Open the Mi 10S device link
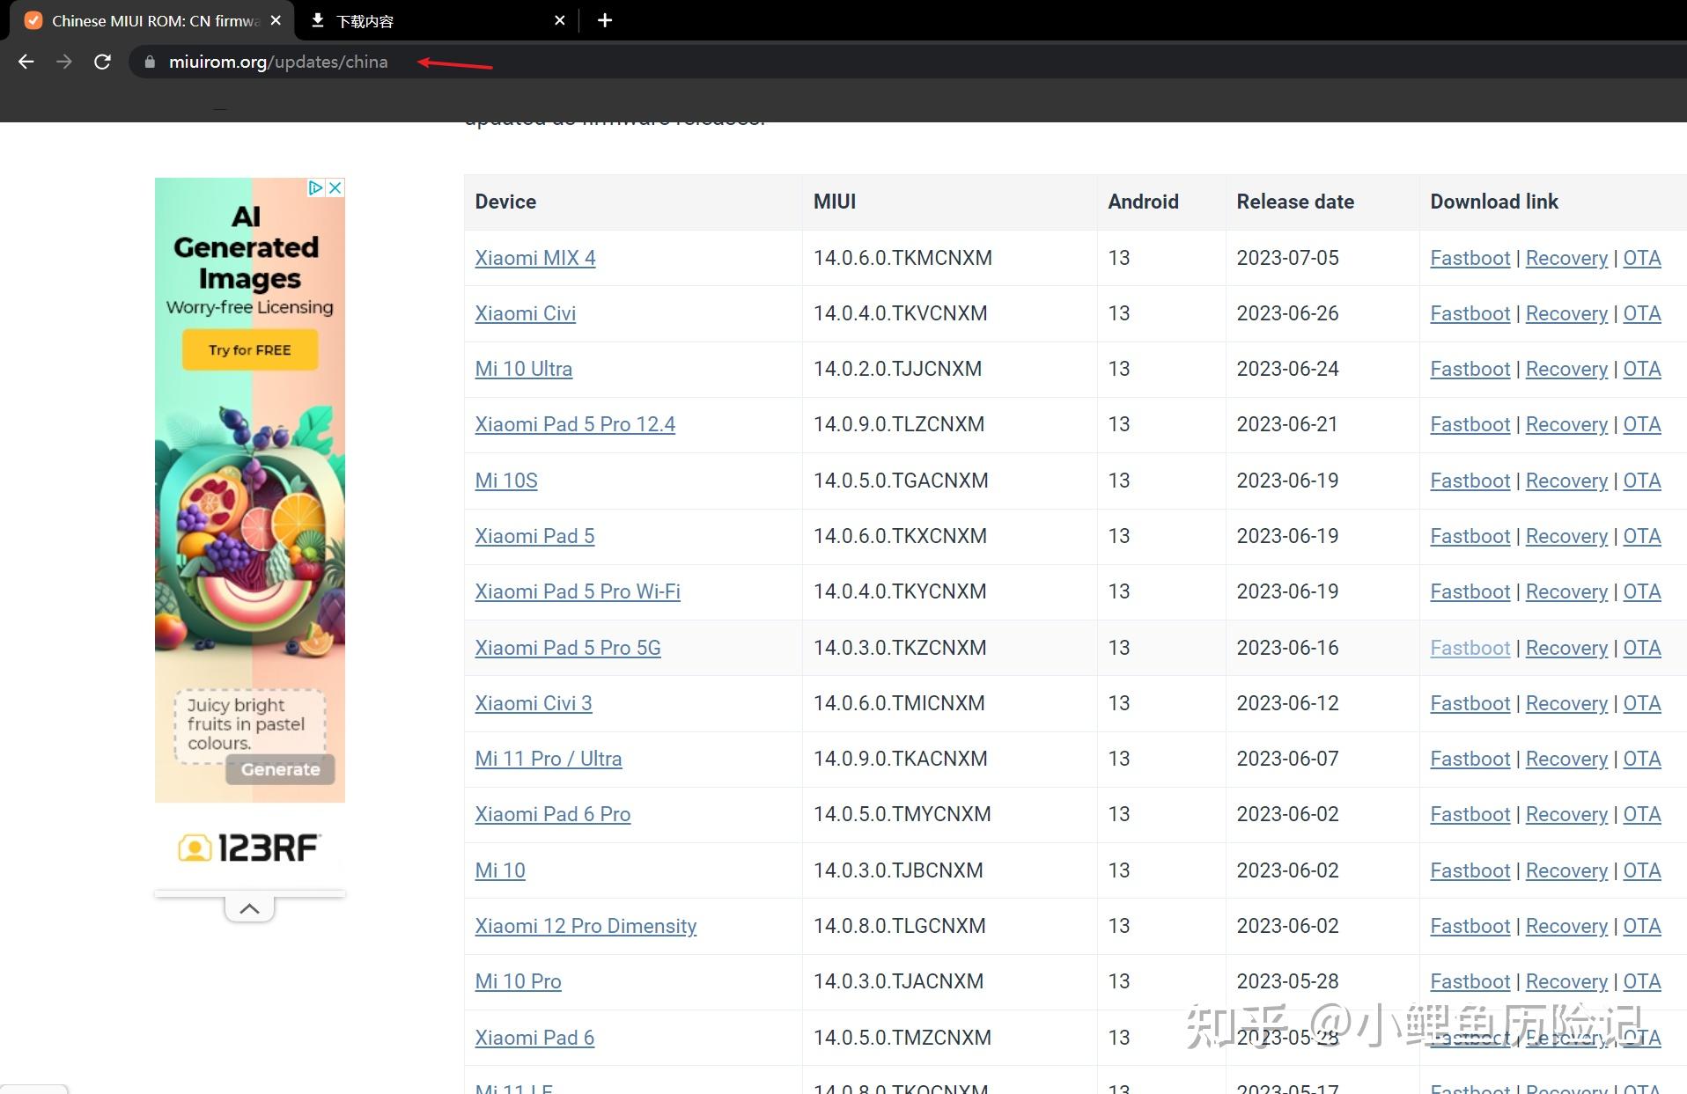The height and width of the screenshot is (1094, 1687). [506, 481]
